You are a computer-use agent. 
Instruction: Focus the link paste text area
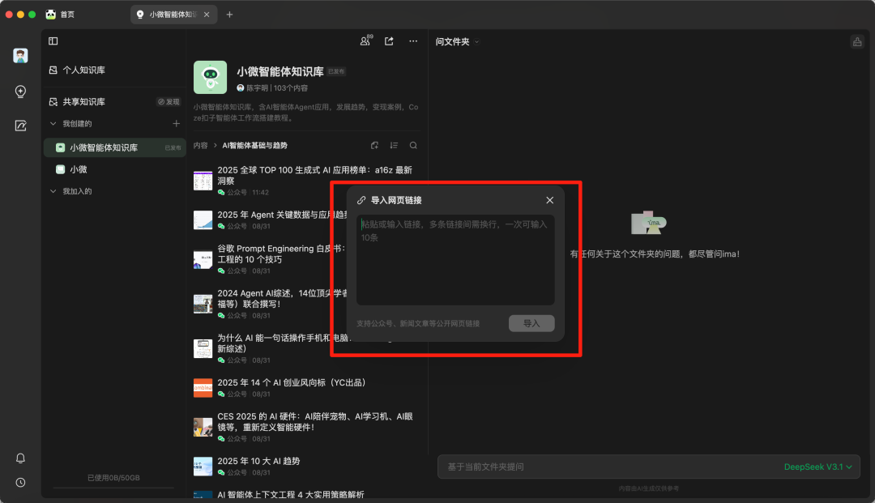pos(455,260)
